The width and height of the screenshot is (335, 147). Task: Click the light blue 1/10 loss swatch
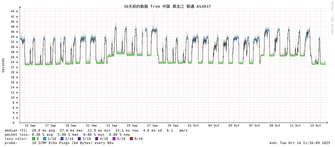[x=45, y=139]
